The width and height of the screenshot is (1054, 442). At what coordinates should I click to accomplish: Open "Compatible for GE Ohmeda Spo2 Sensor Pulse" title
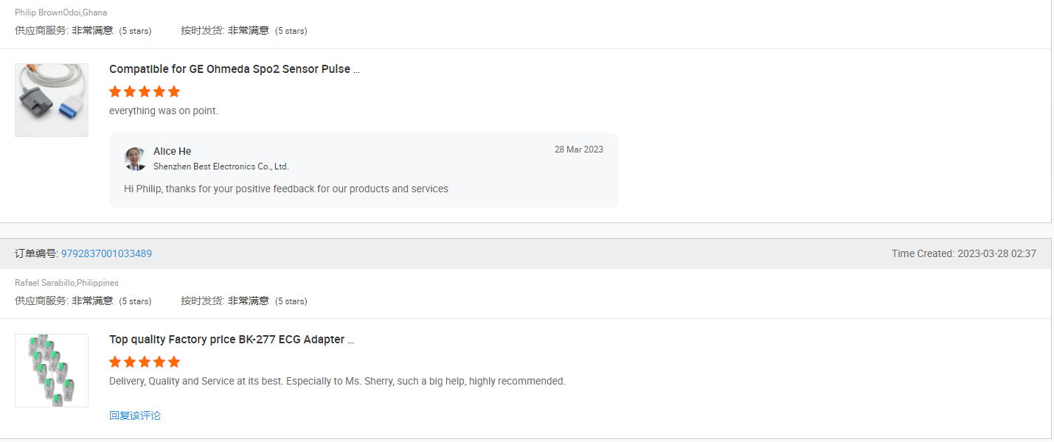pos(234,69)
